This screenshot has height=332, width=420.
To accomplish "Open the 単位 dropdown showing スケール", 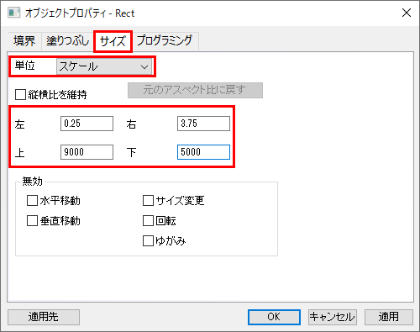I will coord(104,66).
